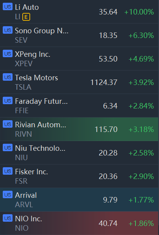Open XPeng Inc. XPEV quote
This screenshot has height=235, width=159.
(79, 59)
